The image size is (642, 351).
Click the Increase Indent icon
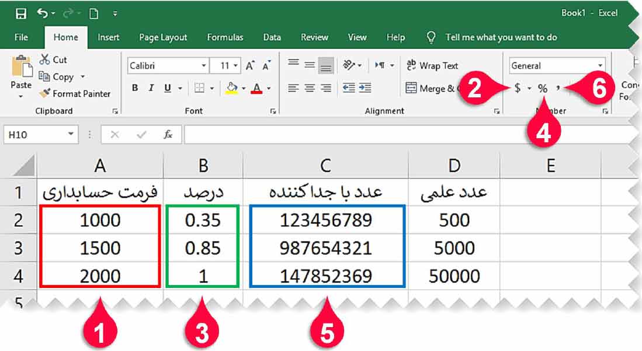[365, 88]
